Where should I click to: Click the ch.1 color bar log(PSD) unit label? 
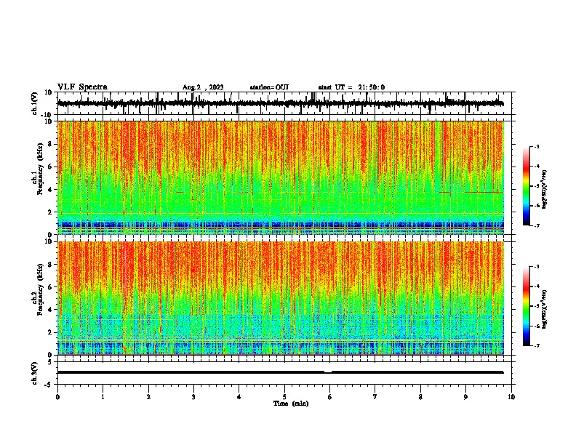click(x=544, y=190)
